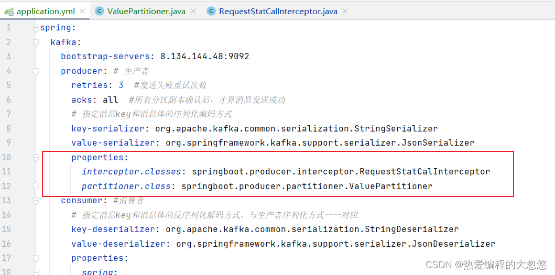Collapse the spring block fold marker
The image size is (555, 275).
[36, 28]
